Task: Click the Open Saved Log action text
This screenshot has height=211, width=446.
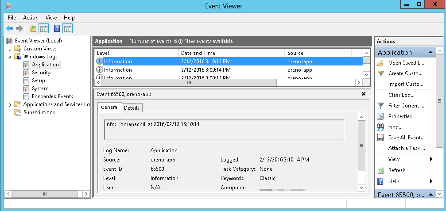Action: coord(406,63)
